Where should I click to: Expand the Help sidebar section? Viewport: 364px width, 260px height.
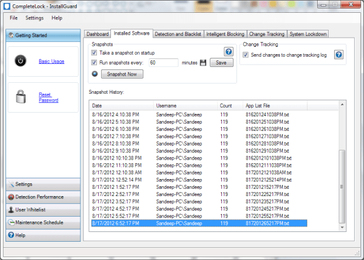43,235
